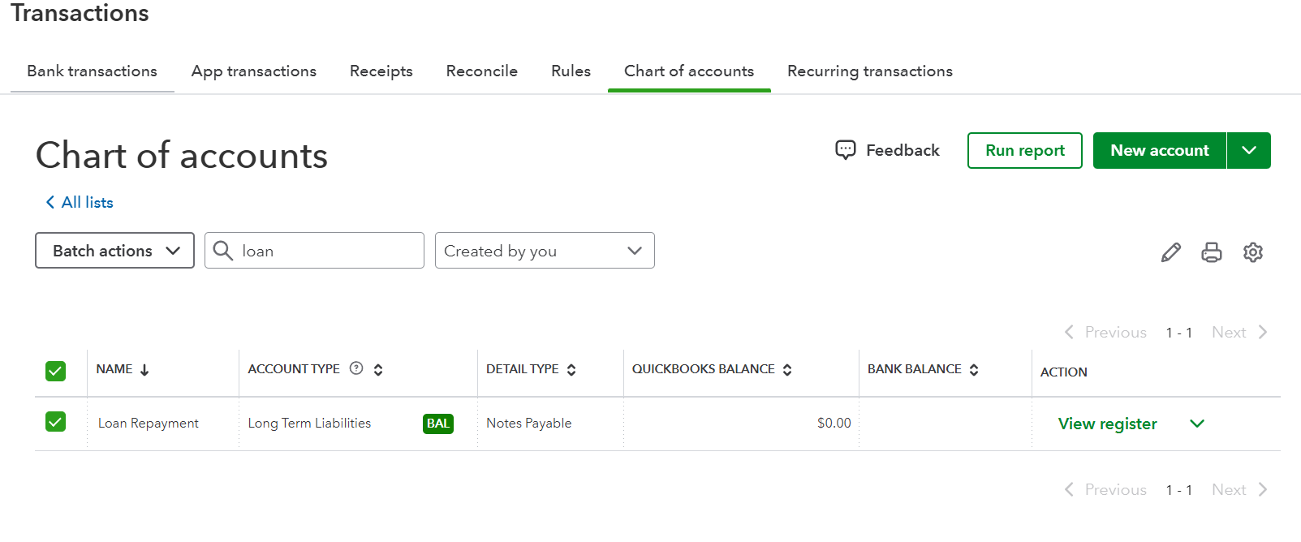The image size is (1301, 542).
Task: Click the Account Type help question icon
Action: (x=356, y=368)
